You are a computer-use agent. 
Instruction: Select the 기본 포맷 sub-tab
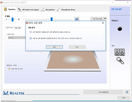(x=17, y=28)
